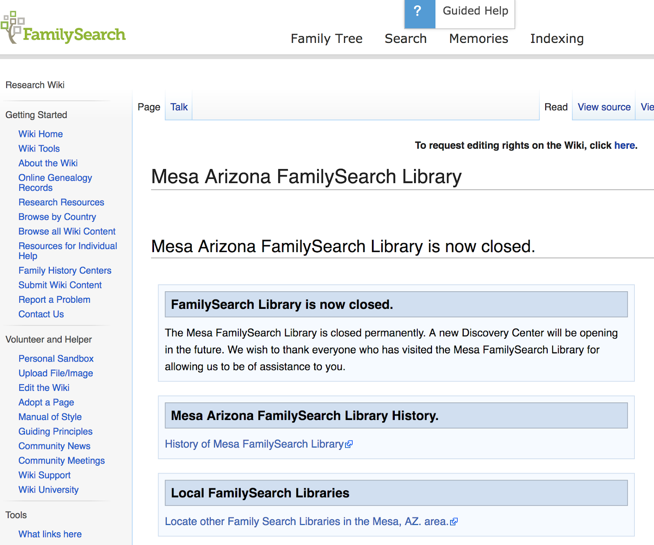Open the Search section

[405, 38]
